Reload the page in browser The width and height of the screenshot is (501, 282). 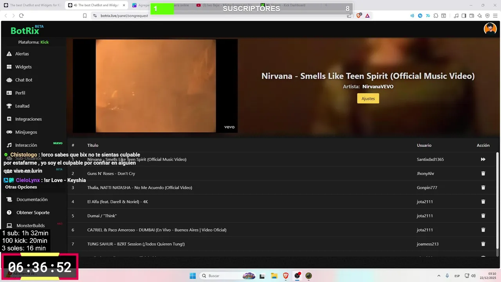pos(21,16)
